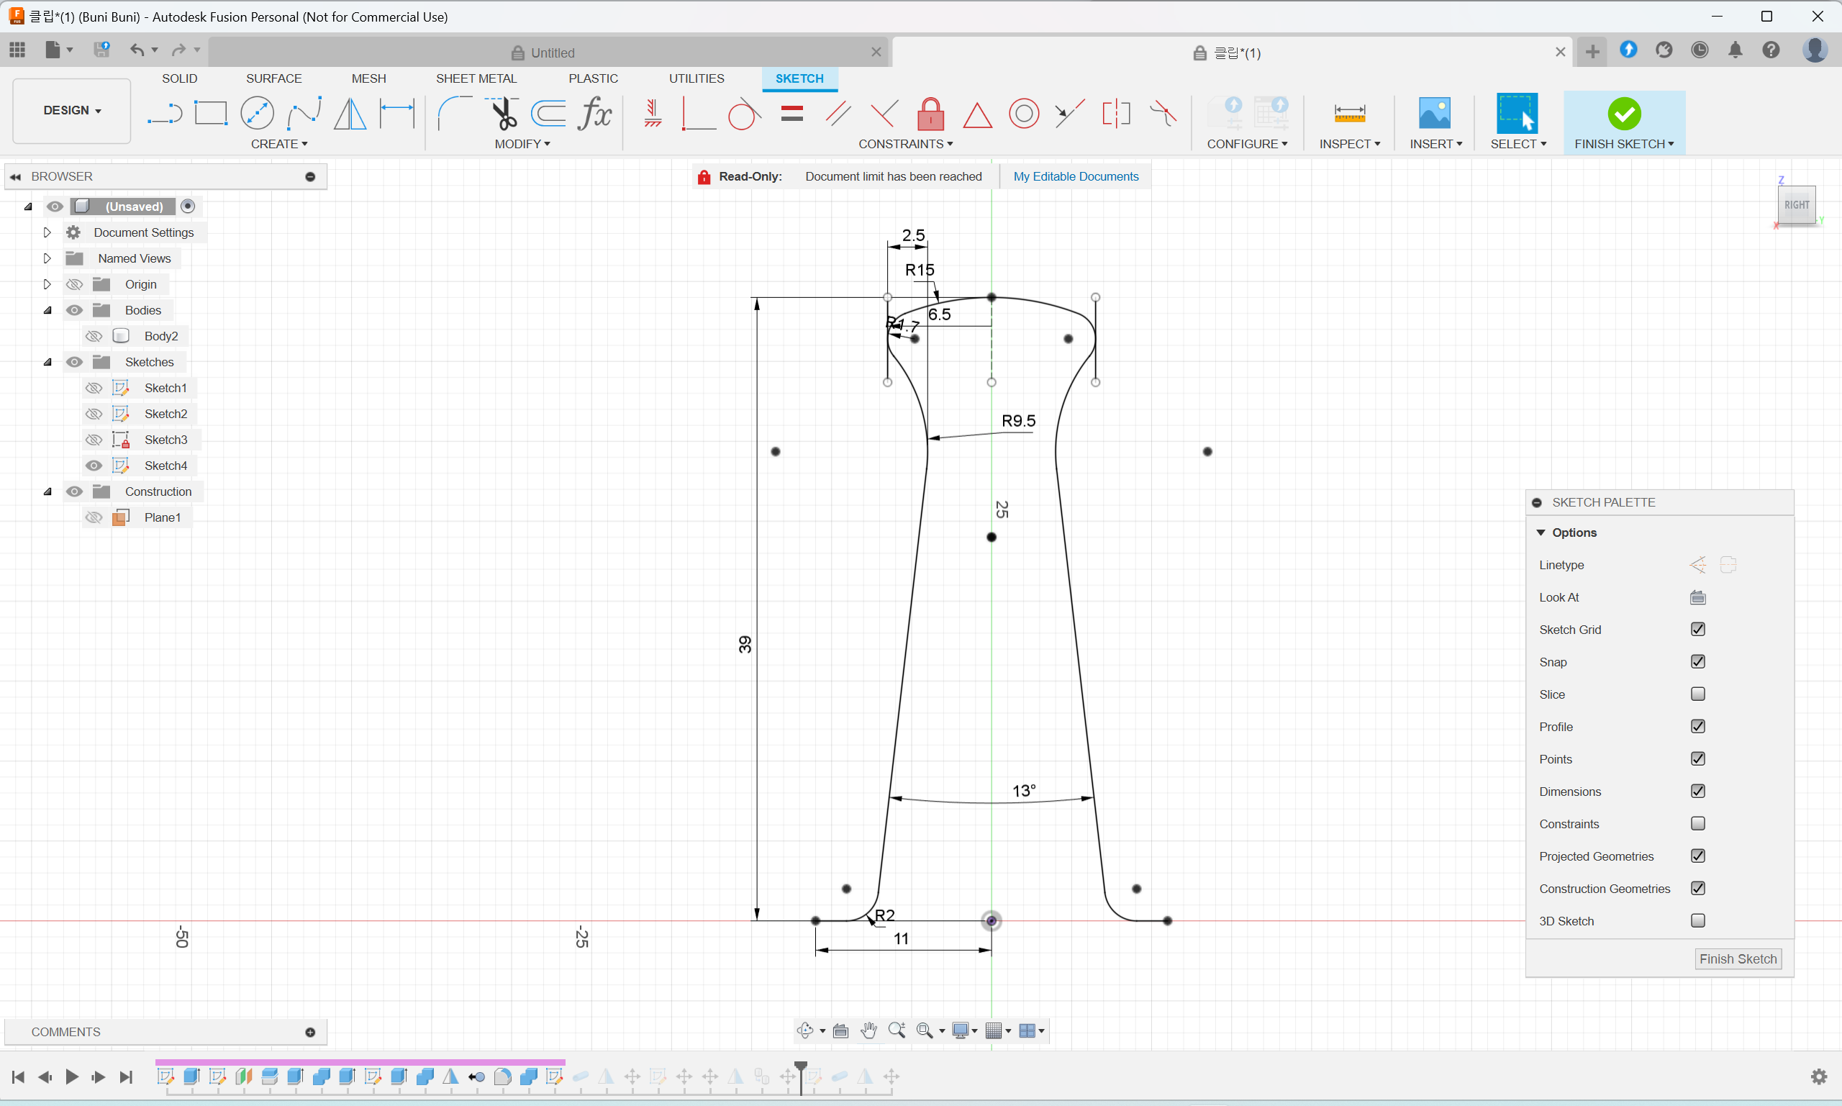Select the Trim scissors tool

(x=504, y=113)
